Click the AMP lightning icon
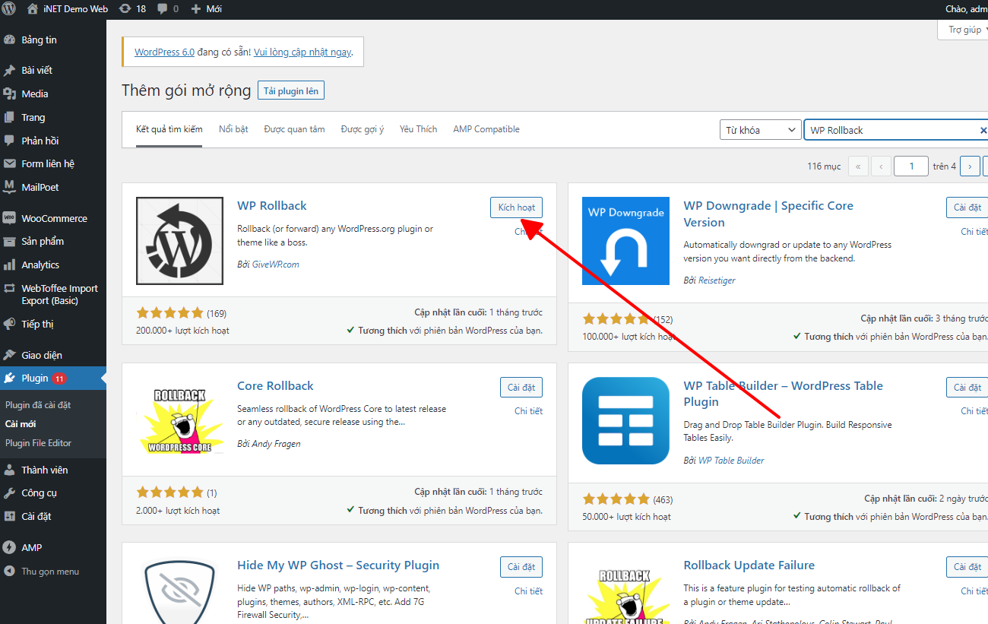Screen dimensions: 988x624 point(10,547)
